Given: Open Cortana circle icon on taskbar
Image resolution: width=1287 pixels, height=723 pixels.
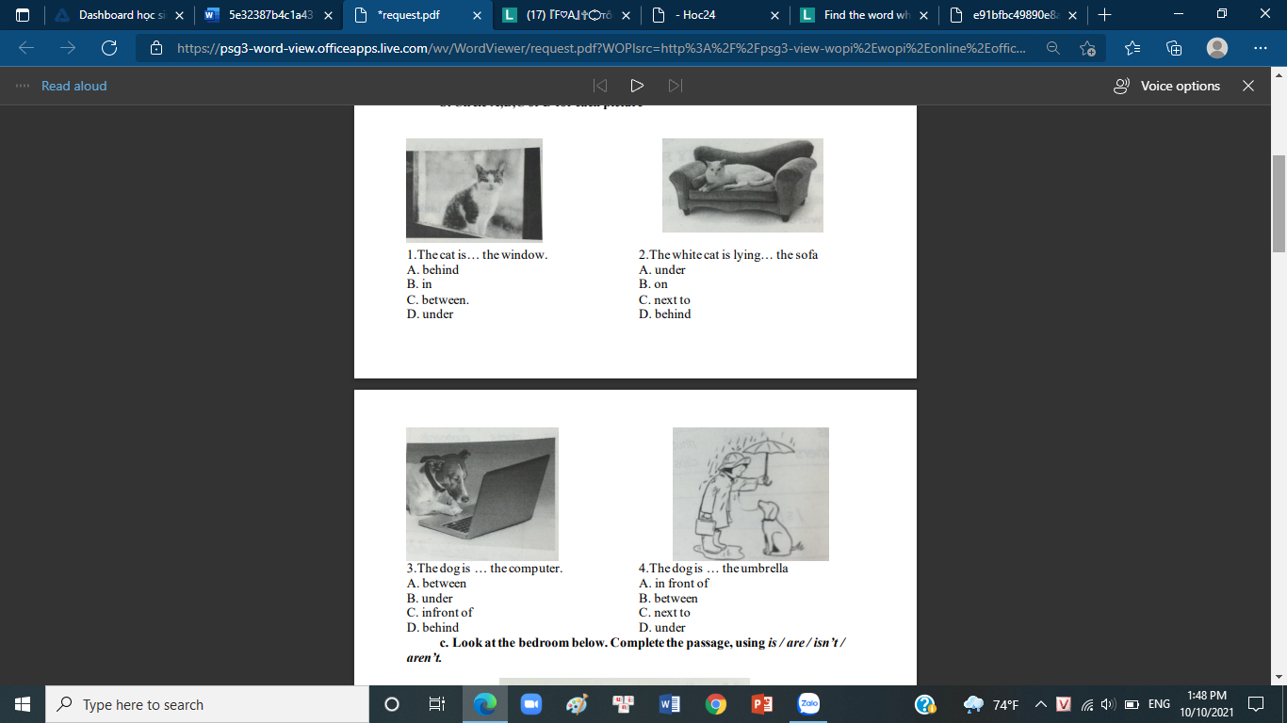Looking at the screenshot, I should click(392, 704).
